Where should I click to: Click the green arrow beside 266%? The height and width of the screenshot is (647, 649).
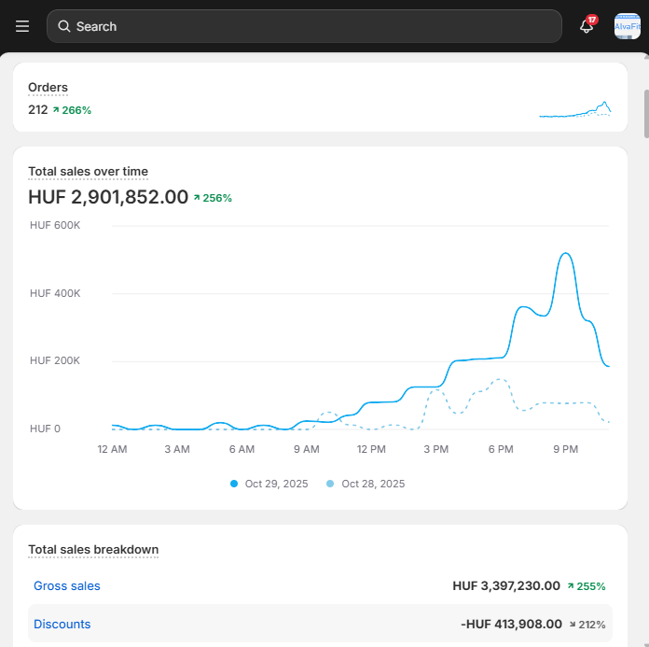coord(56,110)
